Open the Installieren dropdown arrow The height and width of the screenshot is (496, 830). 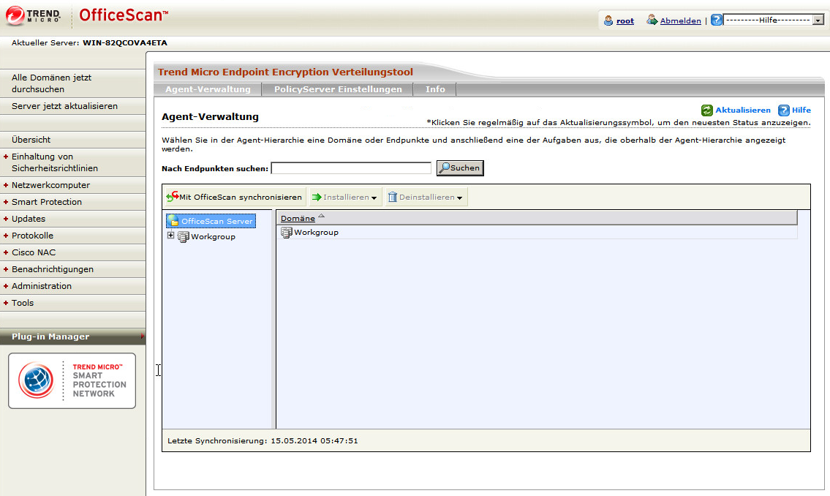(x=372, y=197)
